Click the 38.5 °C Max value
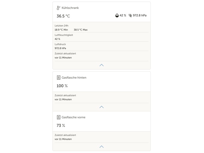Screen dimensions: 204x153 pyautogui.click(x=81, y=30)
